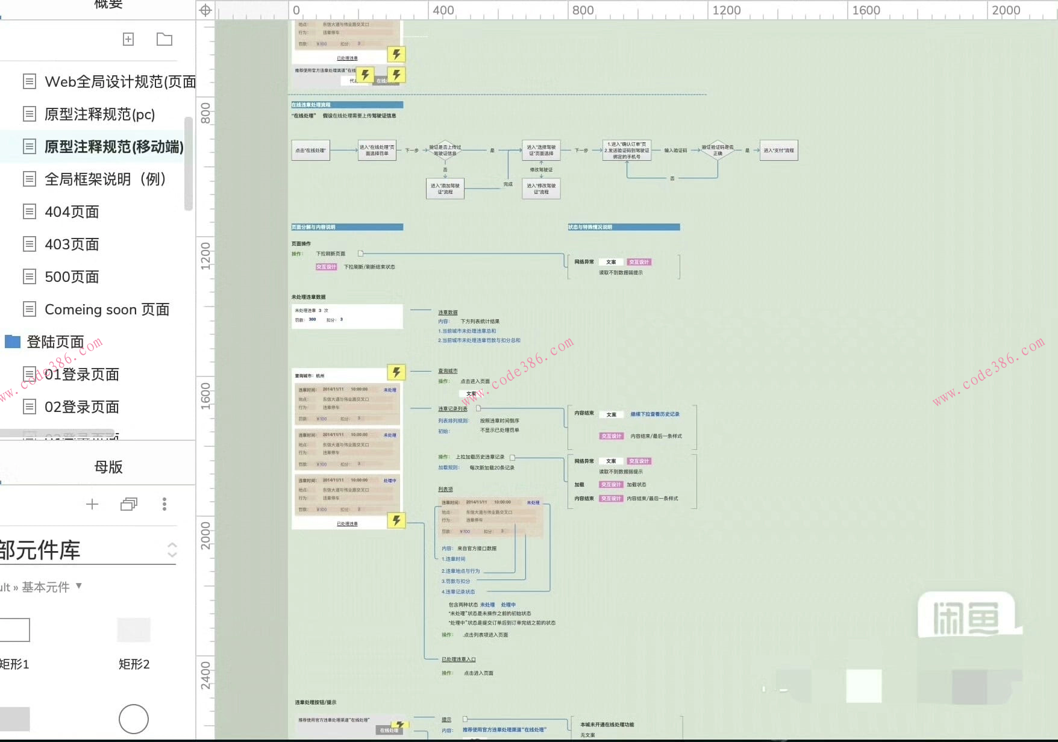Expand the 登陆页面 folder
Viewport: 1058px width, 742px height.
pos(13,342)
